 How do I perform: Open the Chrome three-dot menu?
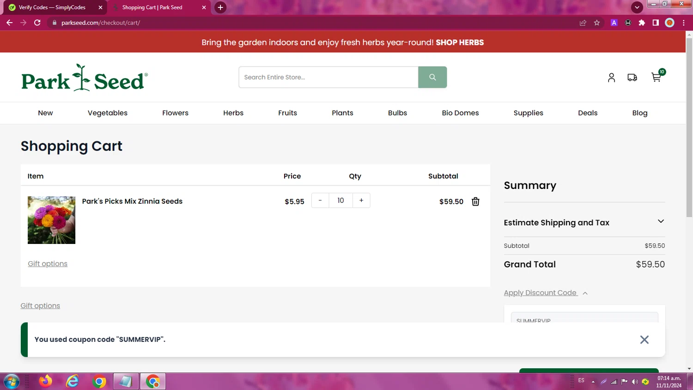[x=684, y=23]
